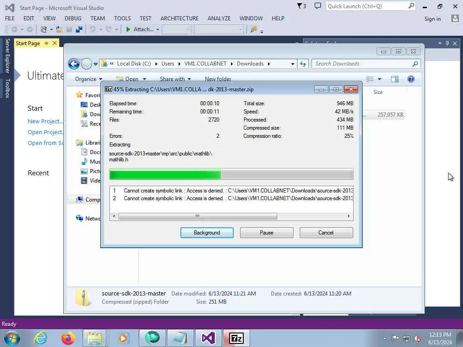Click Downloads in the address bar
This screenshot has width=463, height=347.
[x=250, y=64]
